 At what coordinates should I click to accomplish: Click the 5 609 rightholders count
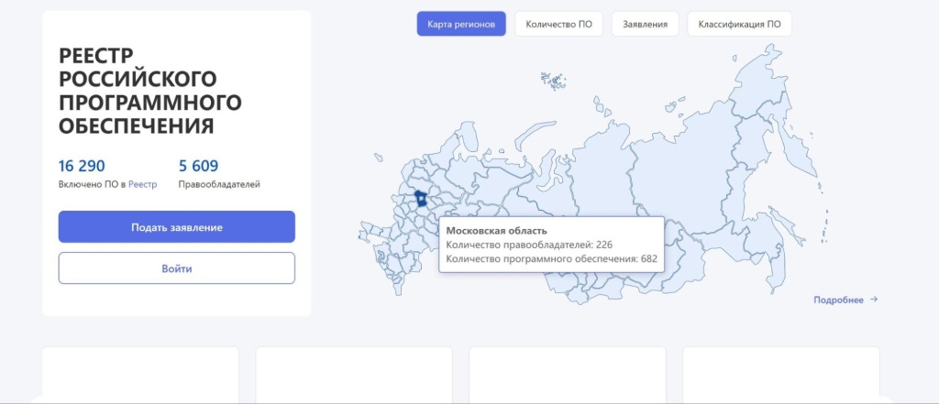(x=198, y=166)
